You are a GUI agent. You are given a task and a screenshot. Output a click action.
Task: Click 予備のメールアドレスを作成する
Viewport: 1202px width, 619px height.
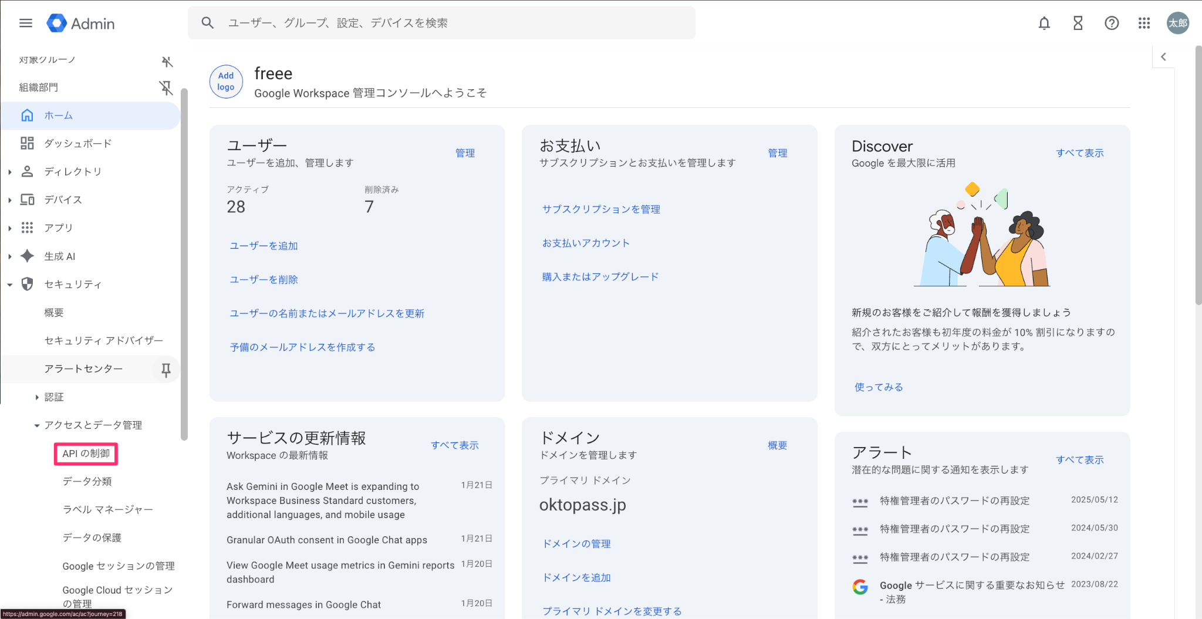[x=302, y=347]
